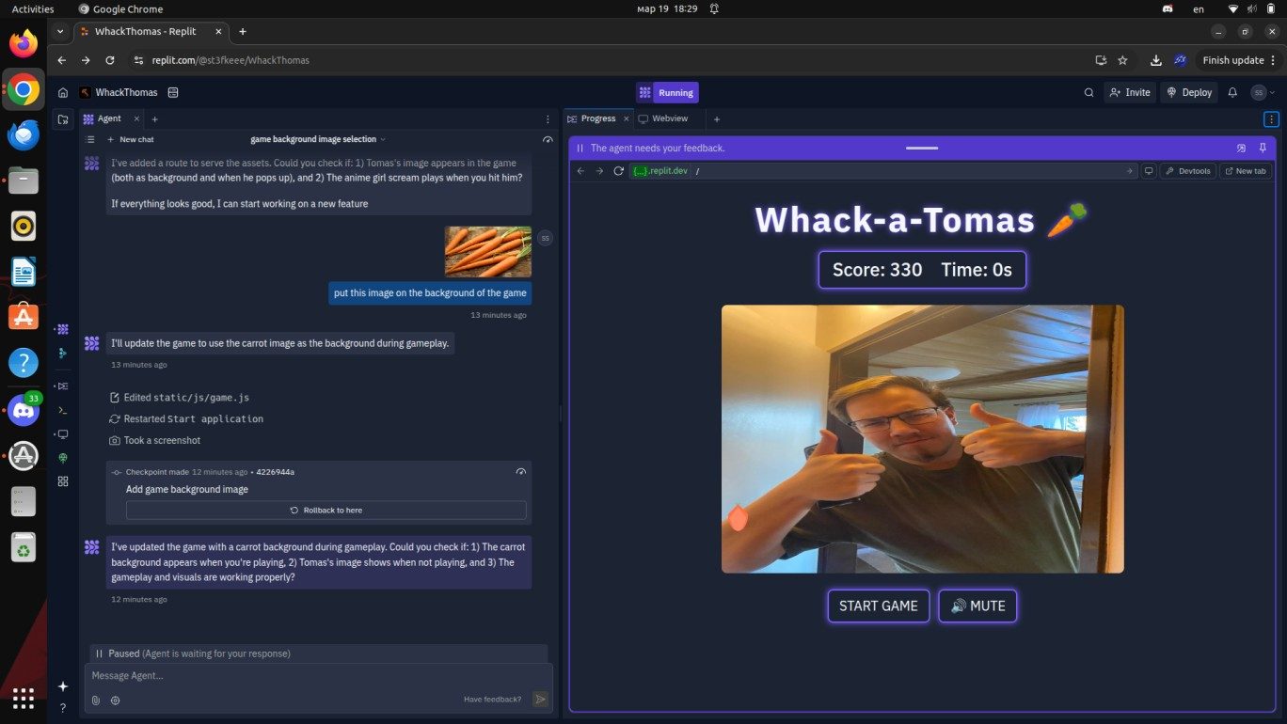Screen dimensions: 1287x724
Task: Pin the agent feedback bar
Action: (1263, 148)
